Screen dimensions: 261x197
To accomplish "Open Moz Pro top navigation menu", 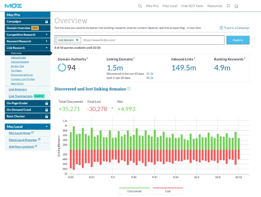I will [152, 6].
